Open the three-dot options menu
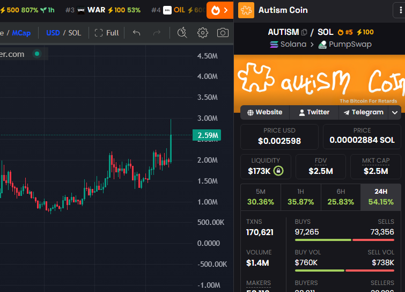This screenshot has width=405, height=292. (400, 10)
